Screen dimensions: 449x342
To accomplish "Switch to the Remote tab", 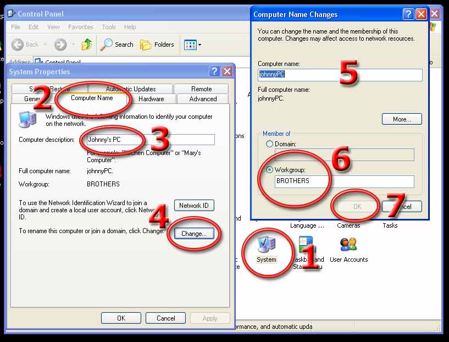I will tap(201, 89).
